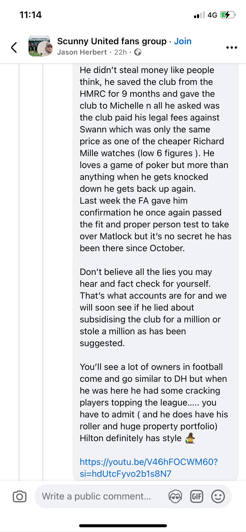View Jason Herbert's profile picture
This screenshot has width=246, height=532.
tap(46, 49)
